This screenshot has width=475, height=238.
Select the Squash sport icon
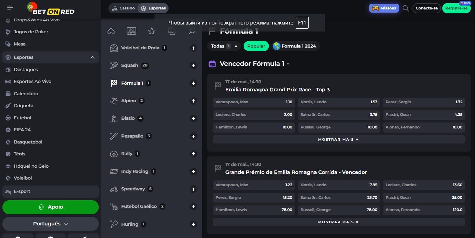[x=114, y=65]
